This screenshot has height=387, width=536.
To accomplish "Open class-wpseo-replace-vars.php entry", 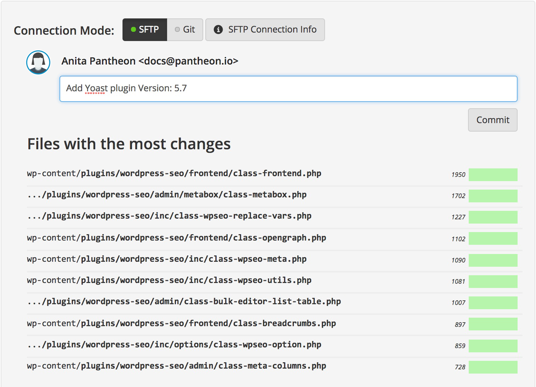I will tap(169, 216).
